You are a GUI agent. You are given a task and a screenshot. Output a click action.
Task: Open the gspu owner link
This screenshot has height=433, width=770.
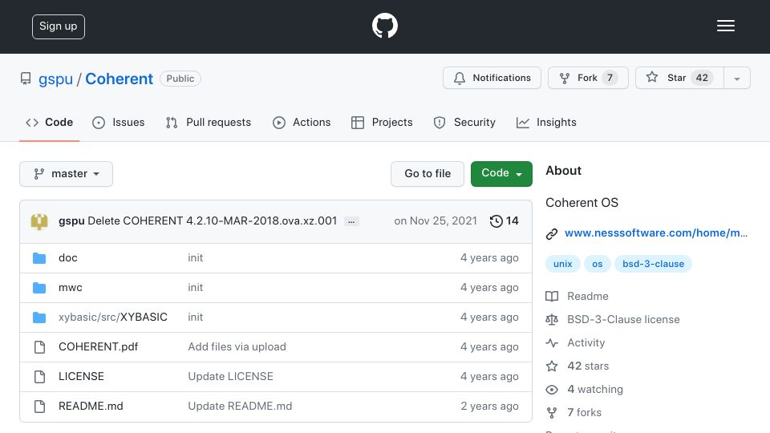55,79
